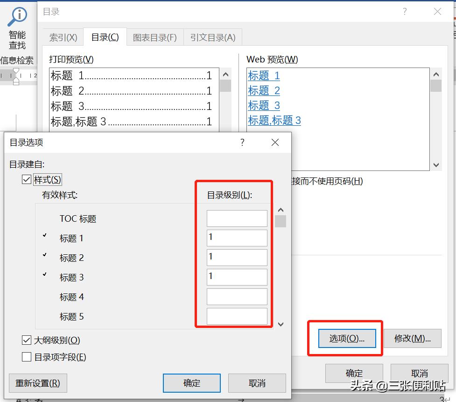Click the 目录级别 input for 标题 4
Image resolution: width=456 pixels, height=402 pixels.
coord(237,297)
